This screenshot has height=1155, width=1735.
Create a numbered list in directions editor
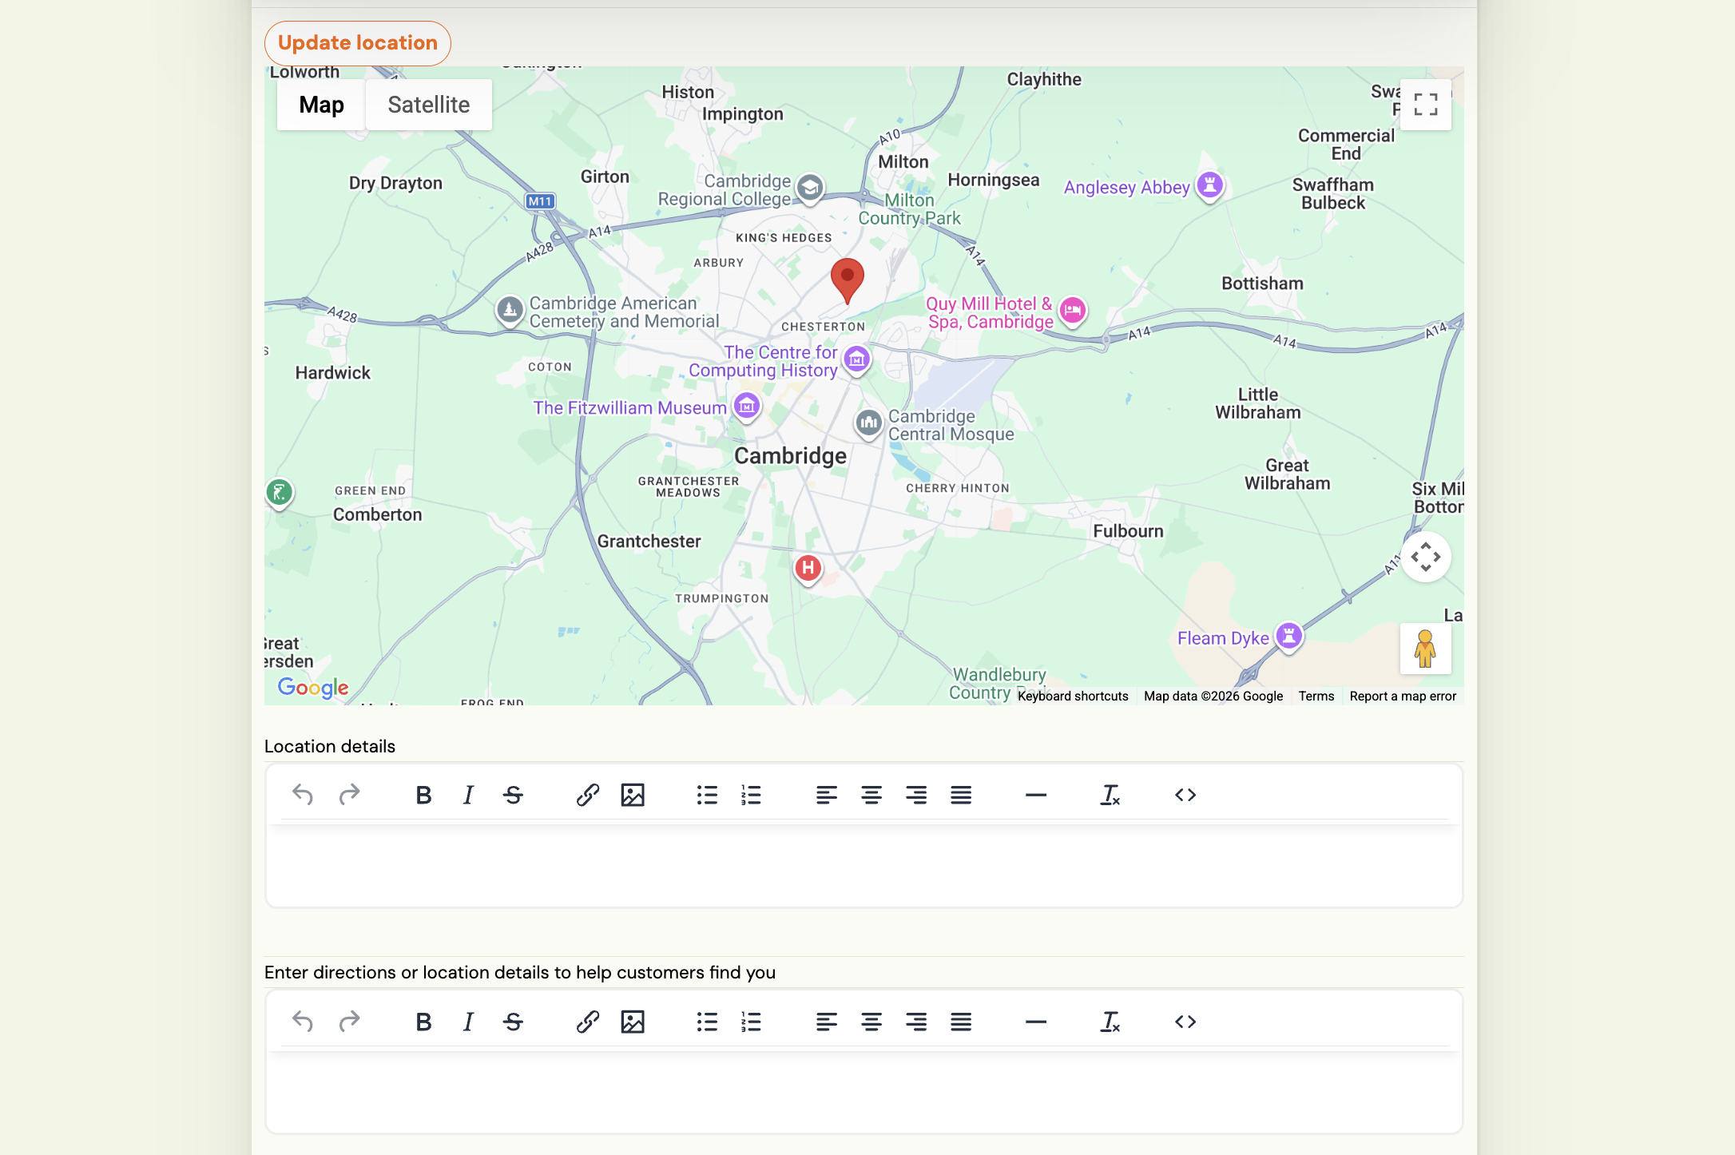pyautogui.click(x=751, y=1022)
